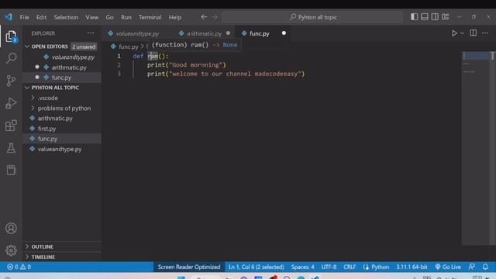Open the Manage gear icon

(11, 250)
